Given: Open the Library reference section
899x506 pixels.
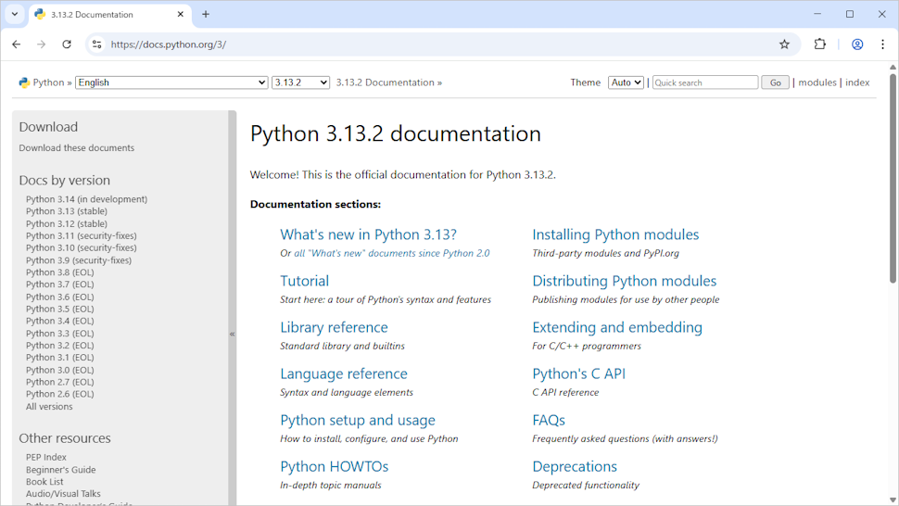Looking at the screenshot, I should [x=335, y=328].
